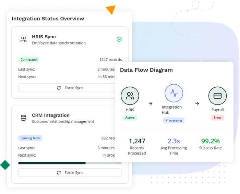Click the 2.3s Avg Processing Time value
Image resolution: width=240 pixels, height=194 pixels.
pyautogui.click(x=174, y=141)
